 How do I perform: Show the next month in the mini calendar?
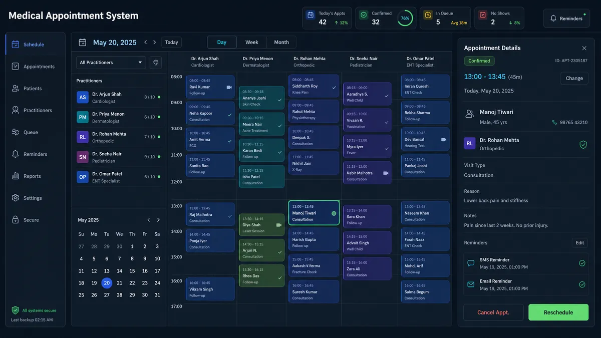click(158, 220)
